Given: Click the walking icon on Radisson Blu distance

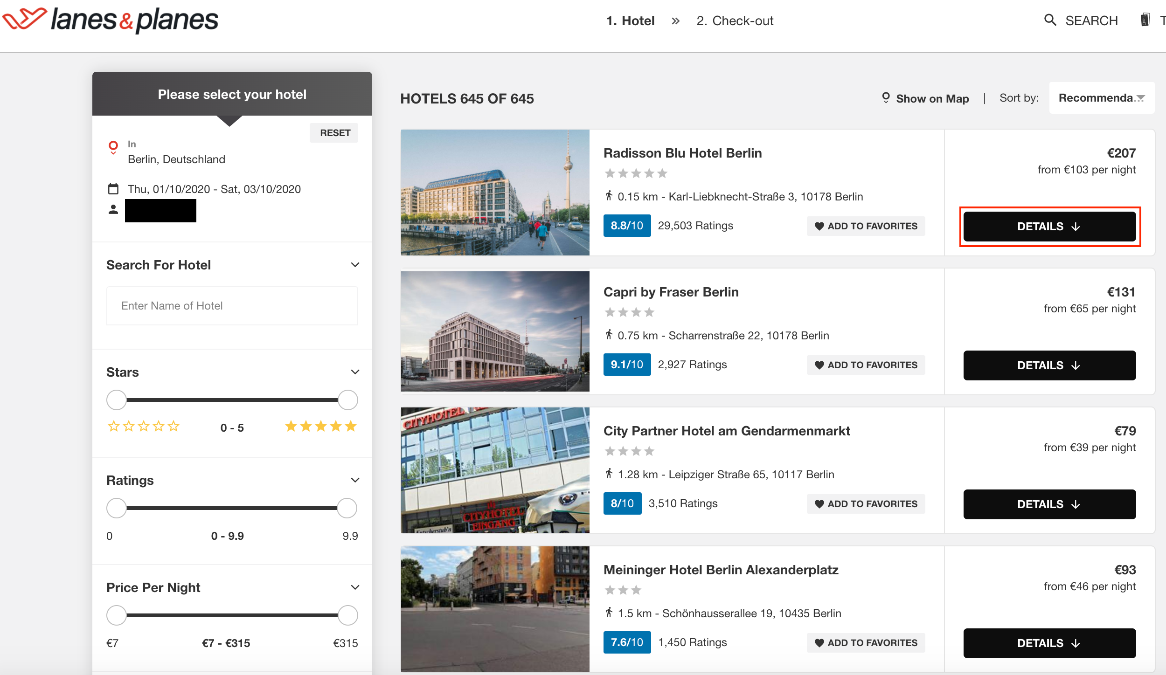Looking at the screenshot, I should 609,196.
